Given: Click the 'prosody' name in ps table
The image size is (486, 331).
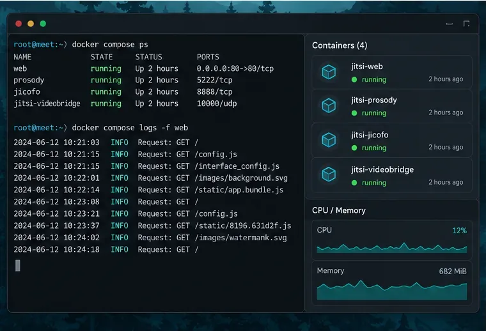Looking at the screenshot, I should [x=29, y=81].
